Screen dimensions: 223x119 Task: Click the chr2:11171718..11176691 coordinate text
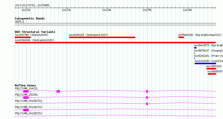click(x=32, y=5)
